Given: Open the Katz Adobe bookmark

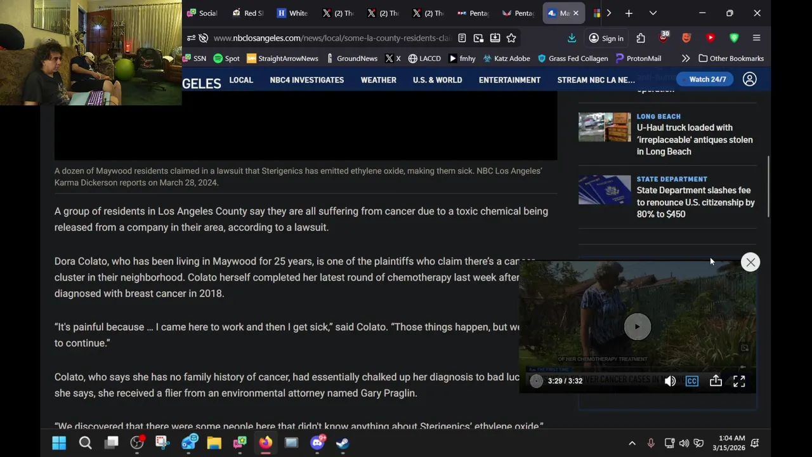Looking at the screenshot, I should click(x=506, y=58).
